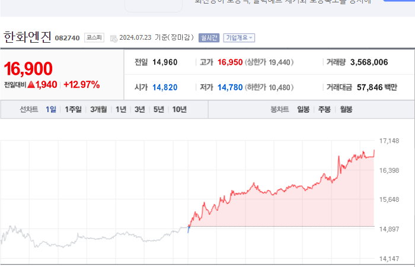Click the 14,897 chart axis label
This screenshot has height=267, width=415.
tap(389, 229)
